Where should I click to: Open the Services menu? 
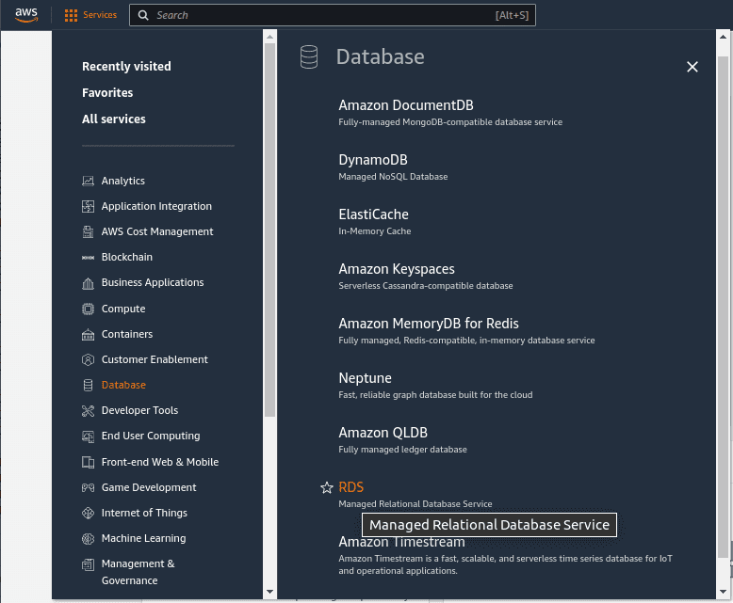[x=91, y=15]
